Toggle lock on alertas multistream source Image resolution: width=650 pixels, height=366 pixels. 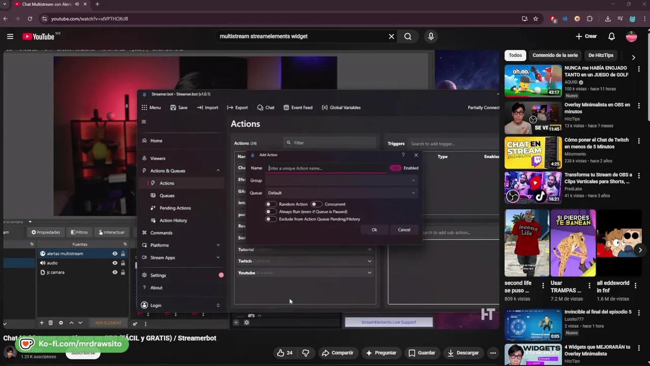coord(123,254)
